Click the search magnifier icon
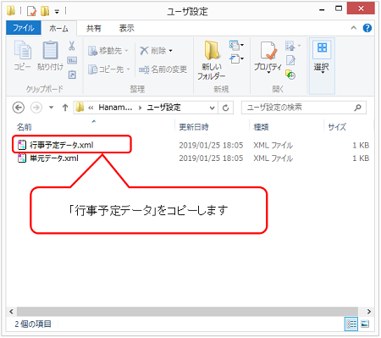Screen dimensions: 381x338 click(x=358, y=108)
